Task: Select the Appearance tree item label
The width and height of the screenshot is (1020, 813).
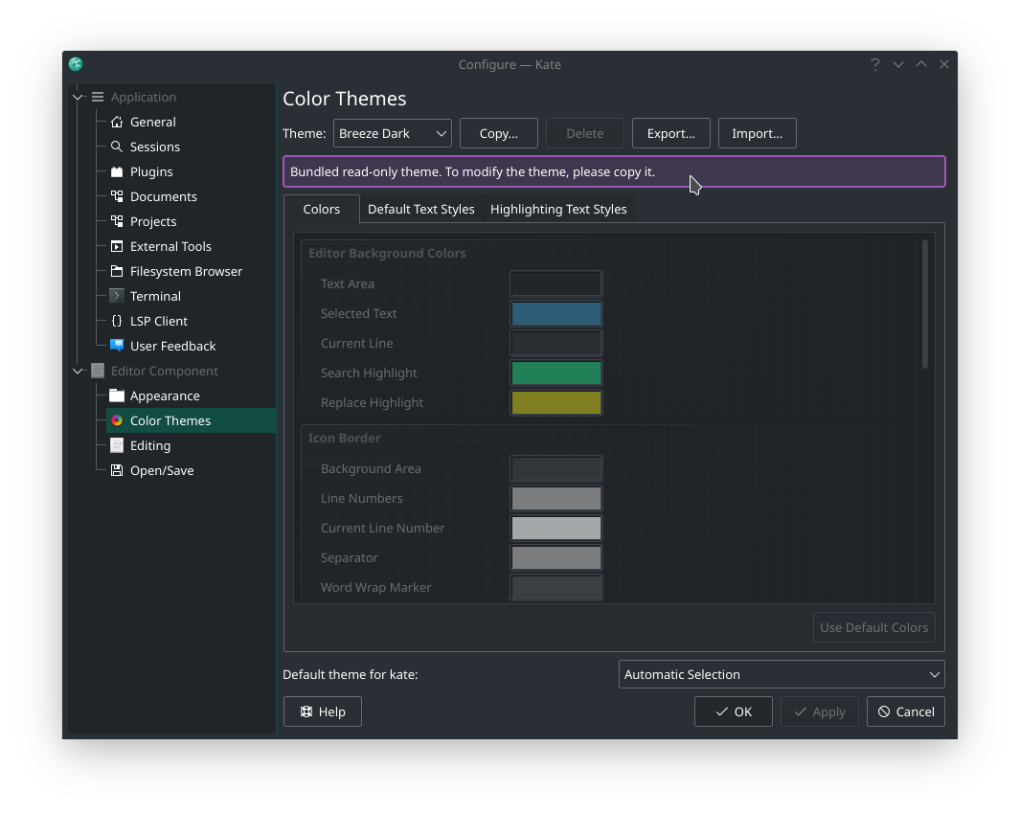Action: point(165,395)
